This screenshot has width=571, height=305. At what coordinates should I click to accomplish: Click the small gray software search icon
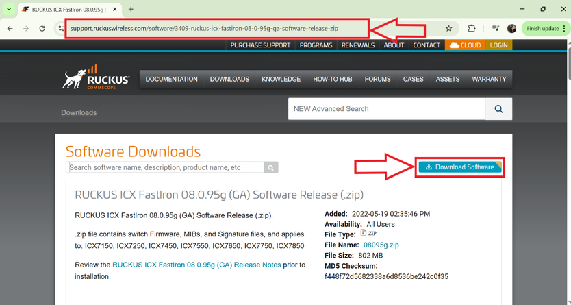271,167
